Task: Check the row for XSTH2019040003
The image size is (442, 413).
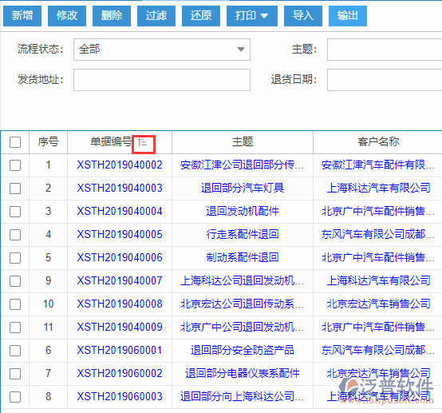Action: (x=15, y=189)
